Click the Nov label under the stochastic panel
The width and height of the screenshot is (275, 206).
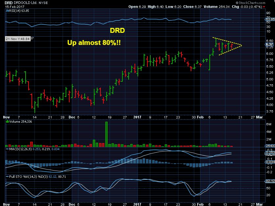point(7,204)
